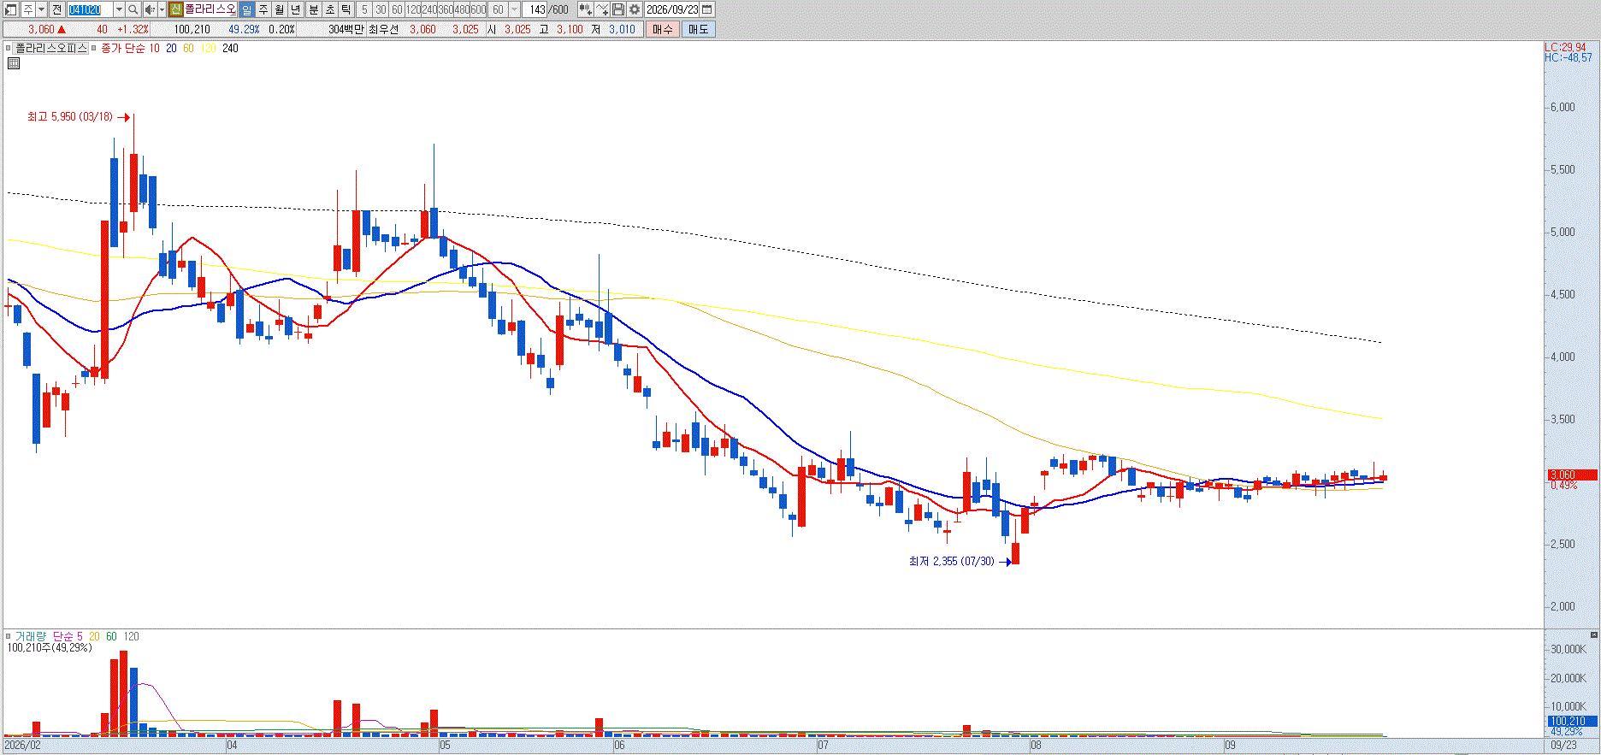Image resolution: width=1601 pixels, height=755 pixels.
Task: Choose the 30 interval button
Action: (381, 9)
